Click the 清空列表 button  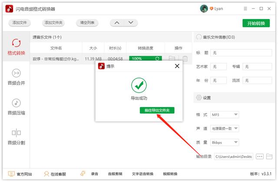click(x=87, y=23)
